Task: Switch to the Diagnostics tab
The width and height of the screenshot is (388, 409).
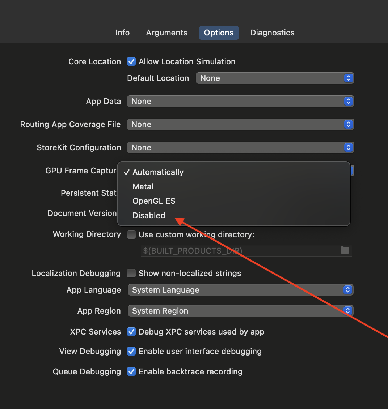Action: (x=272, y=33)
